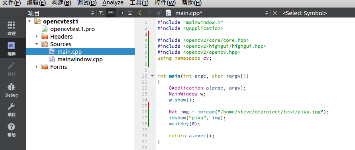This screenshot has height=150, width=355.
Task: Switch to 欢迎 welcome mode
Action: click(12, 28)
